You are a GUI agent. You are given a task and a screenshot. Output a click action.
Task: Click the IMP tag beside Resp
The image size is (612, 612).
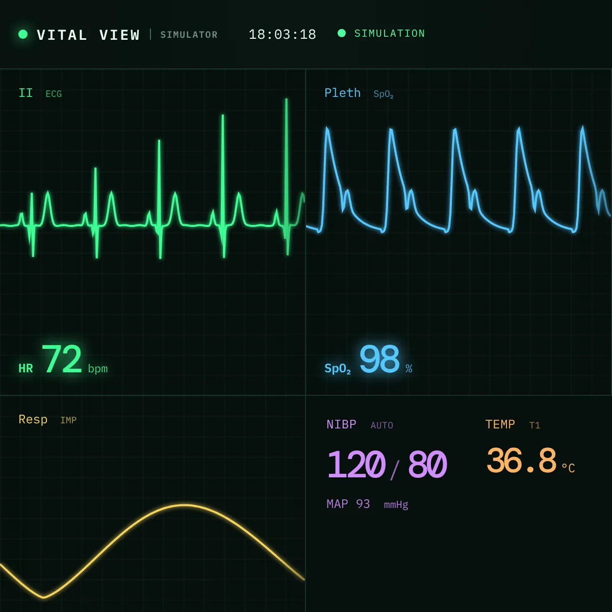click(68, 420)
